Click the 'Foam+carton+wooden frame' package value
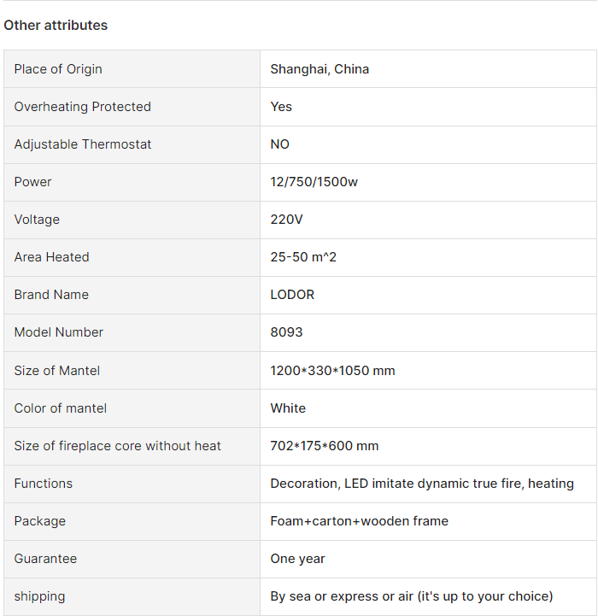The width and height of the screenshot is (598, 616). [359, 521]
